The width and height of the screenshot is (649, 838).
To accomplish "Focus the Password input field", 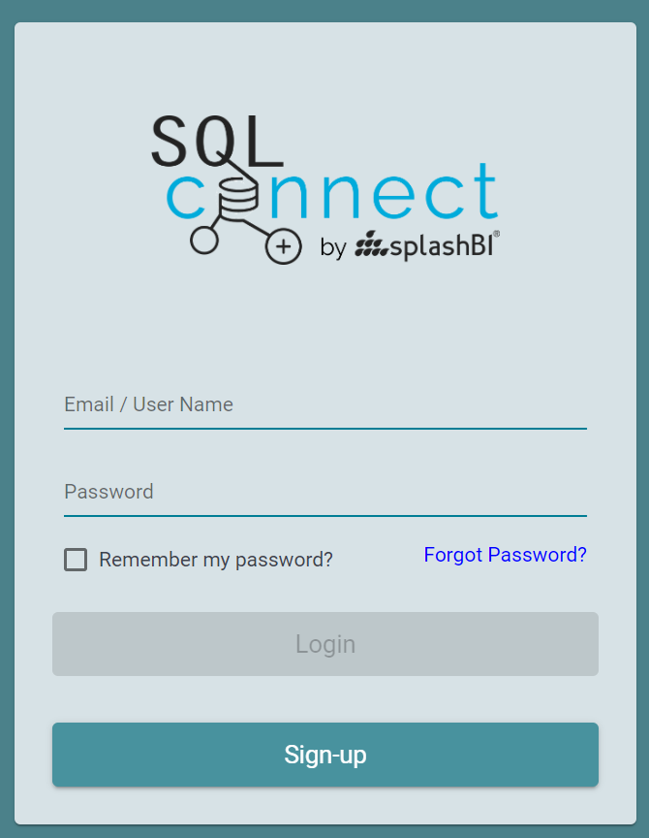I will click(x=325, y=492).
